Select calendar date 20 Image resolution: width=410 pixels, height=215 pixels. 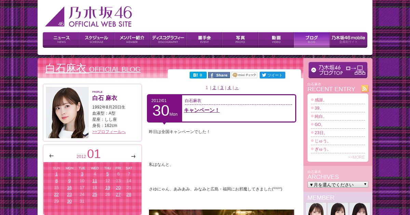coord(118,188)
